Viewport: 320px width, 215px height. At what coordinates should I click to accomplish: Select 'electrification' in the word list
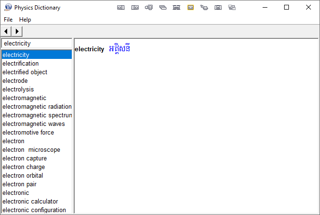click(x=21, y=64)
